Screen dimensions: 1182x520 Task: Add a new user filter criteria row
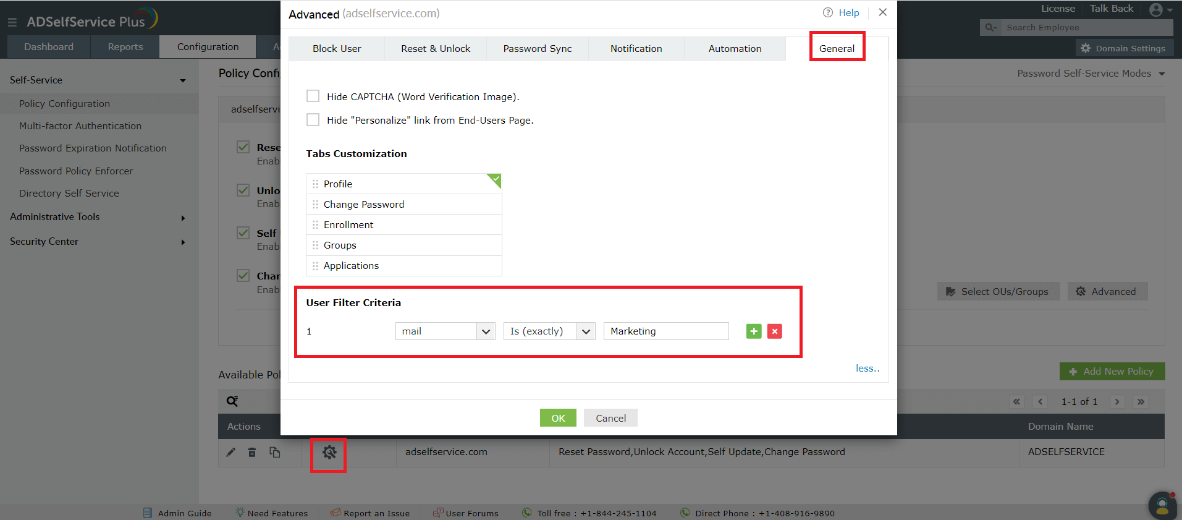pos(754,331)
